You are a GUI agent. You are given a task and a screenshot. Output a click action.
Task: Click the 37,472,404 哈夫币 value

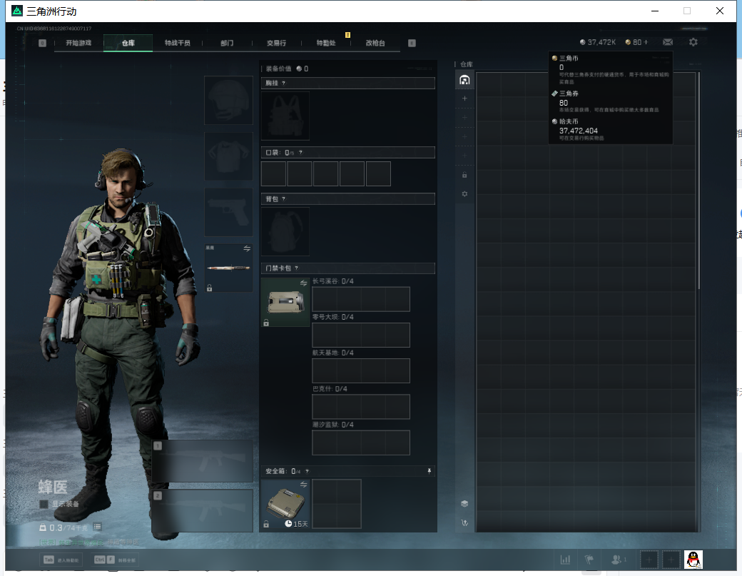[579, 131]
